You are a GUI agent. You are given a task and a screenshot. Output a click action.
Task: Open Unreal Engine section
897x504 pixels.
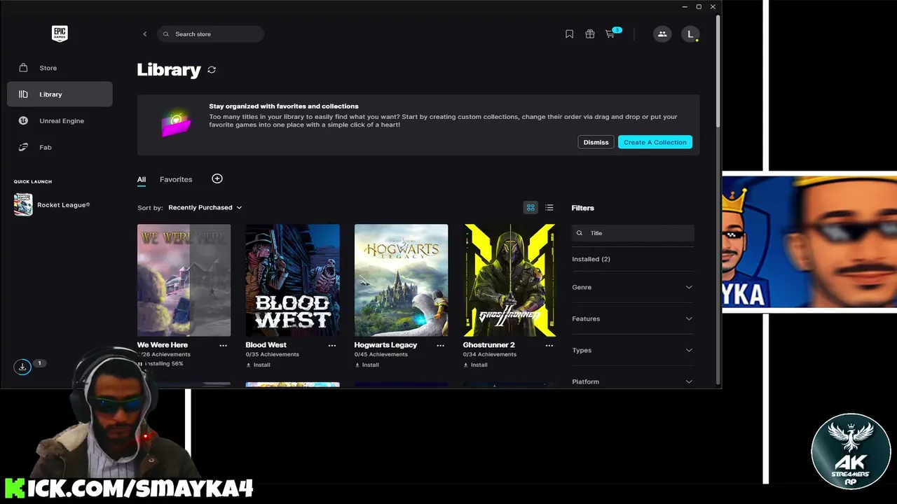tap(60, 121)
